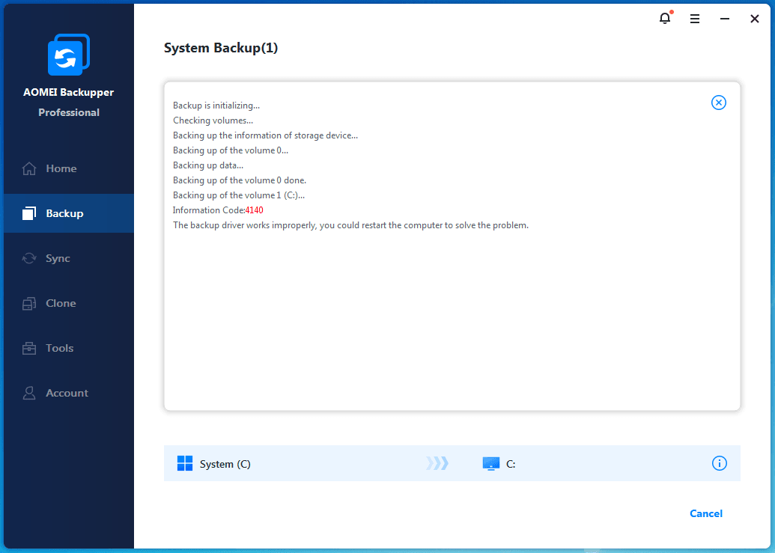Click the destination monitor icon for C:
The height and width of the screenshot is (553, 775).
click(x=490, y=464)
